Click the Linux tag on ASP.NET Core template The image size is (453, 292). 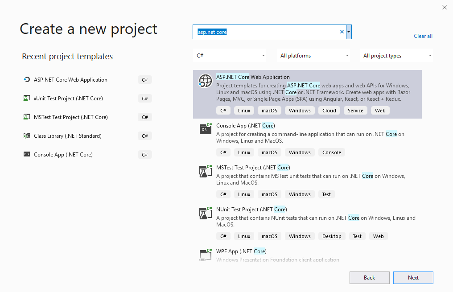[244, 111]
